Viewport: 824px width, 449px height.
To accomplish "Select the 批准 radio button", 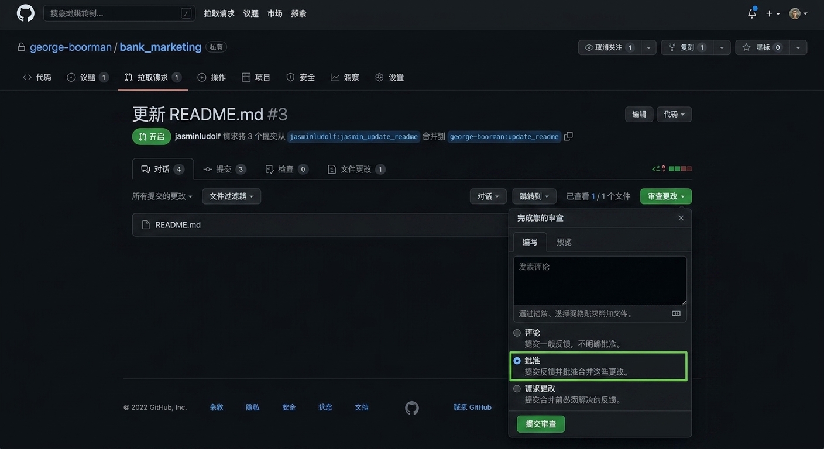I will click(517, 361).
